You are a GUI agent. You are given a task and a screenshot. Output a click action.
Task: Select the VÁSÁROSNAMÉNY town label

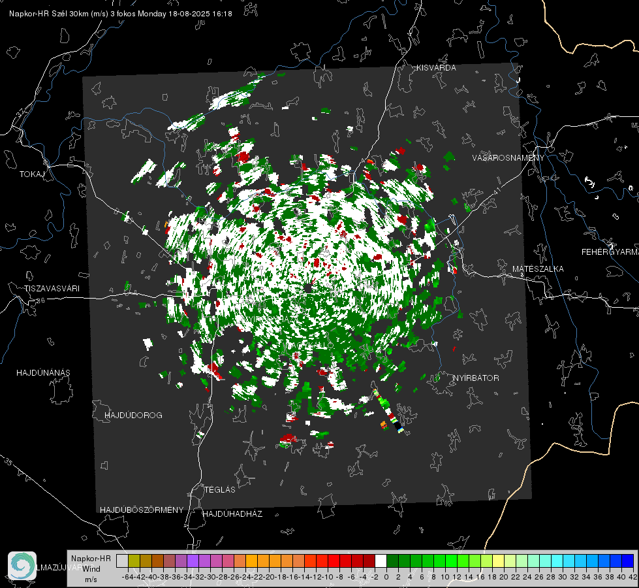pos(508,158)
